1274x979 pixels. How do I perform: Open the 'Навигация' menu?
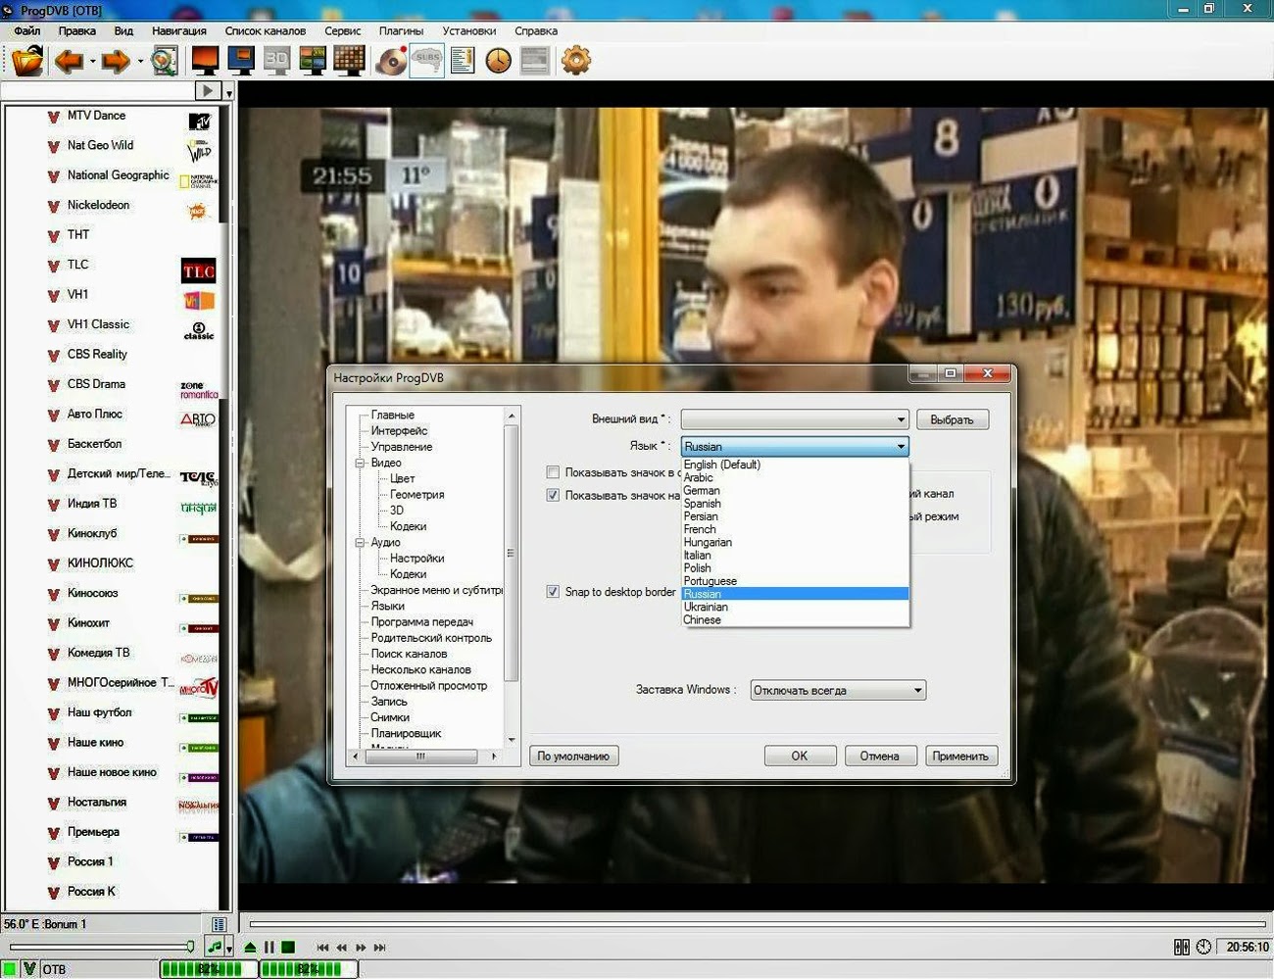click(x=179, y=30)
